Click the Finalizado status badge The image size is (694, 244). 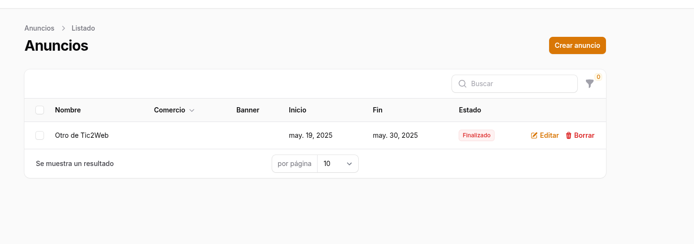coord(476,135)
